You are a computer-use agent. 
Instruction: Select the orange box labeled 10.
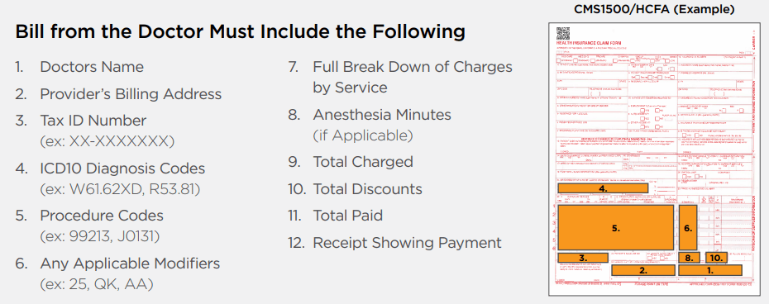point(716,258)
